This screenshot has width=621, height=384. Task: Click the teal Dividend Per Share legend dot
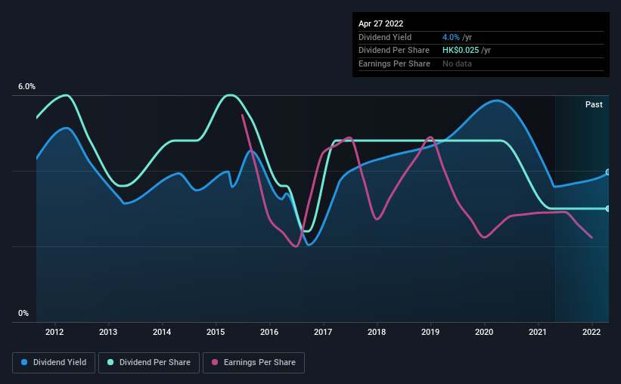[110, 362]
